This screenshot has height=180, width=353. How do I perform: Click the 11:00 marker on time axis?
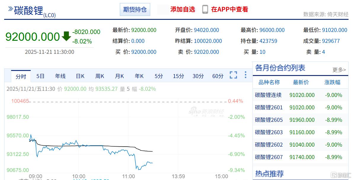(x=128, y=176)
